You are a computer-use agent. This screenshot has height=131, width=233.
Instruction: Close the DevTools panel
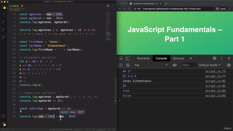229,58
